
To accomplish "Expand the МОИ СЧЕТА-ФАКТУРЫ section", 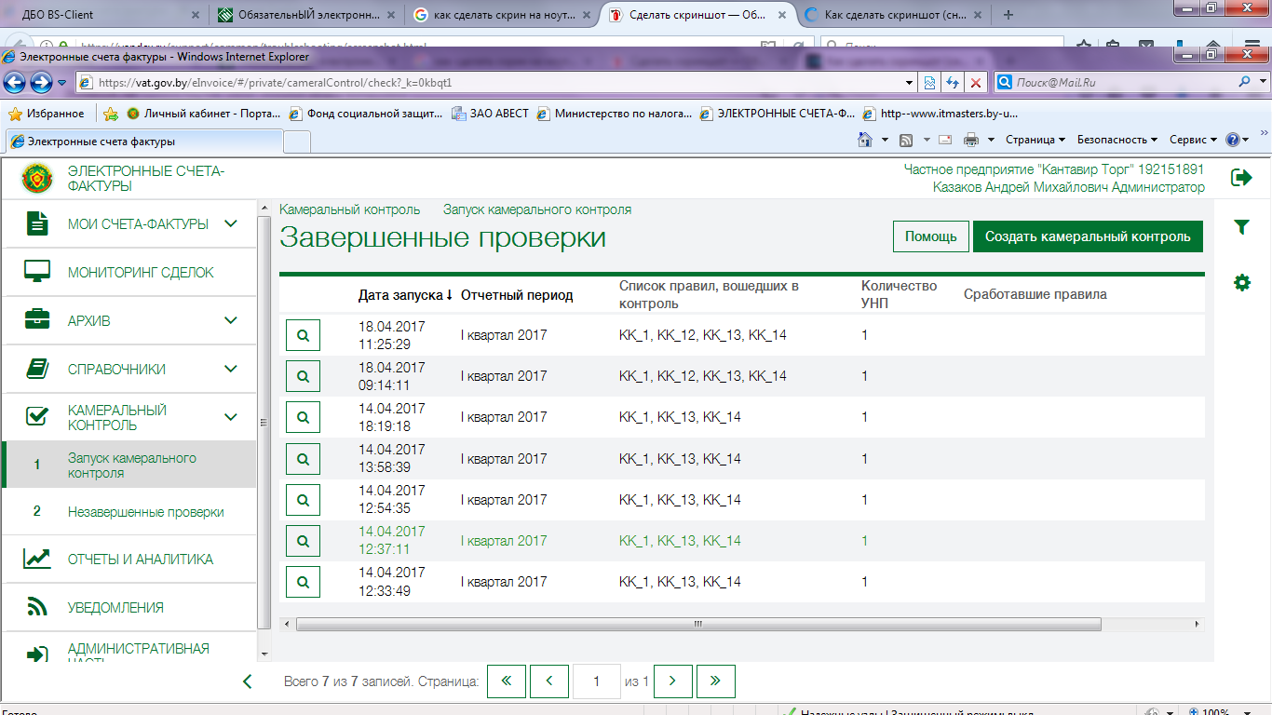I will click(x=231, y=223).
